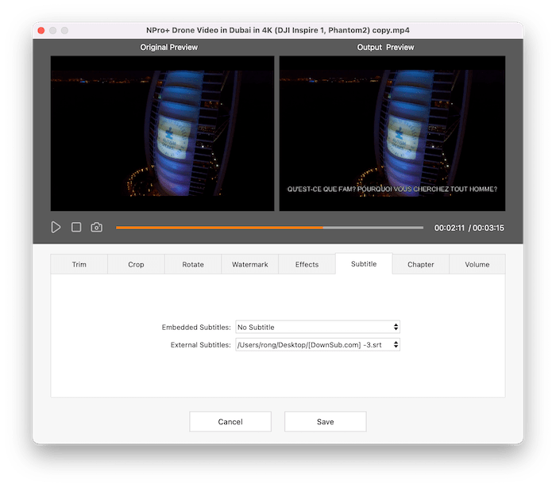Take a snapshot with the camera icon
The height and width of the screenshot is (487, 556).
pos(96,228)
